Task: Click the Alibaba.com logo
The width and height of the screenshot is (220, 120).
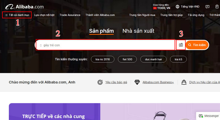Action: click(x=24, y=7)
